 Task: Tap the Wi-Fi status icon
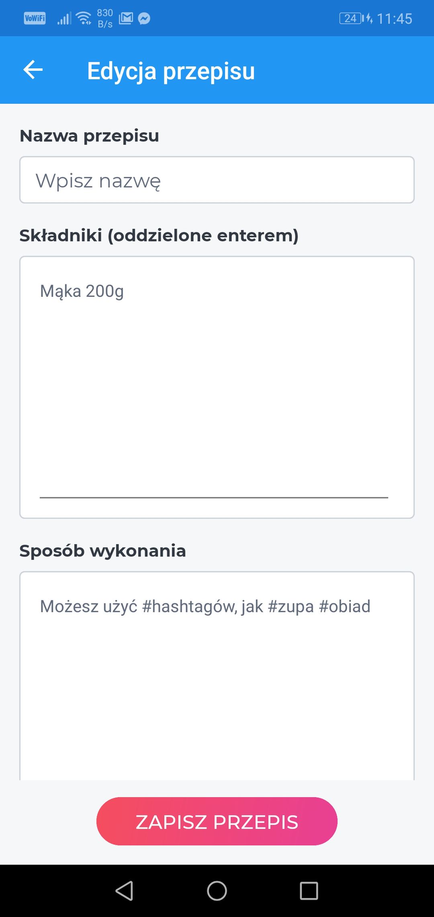click(x=84, y=18)
